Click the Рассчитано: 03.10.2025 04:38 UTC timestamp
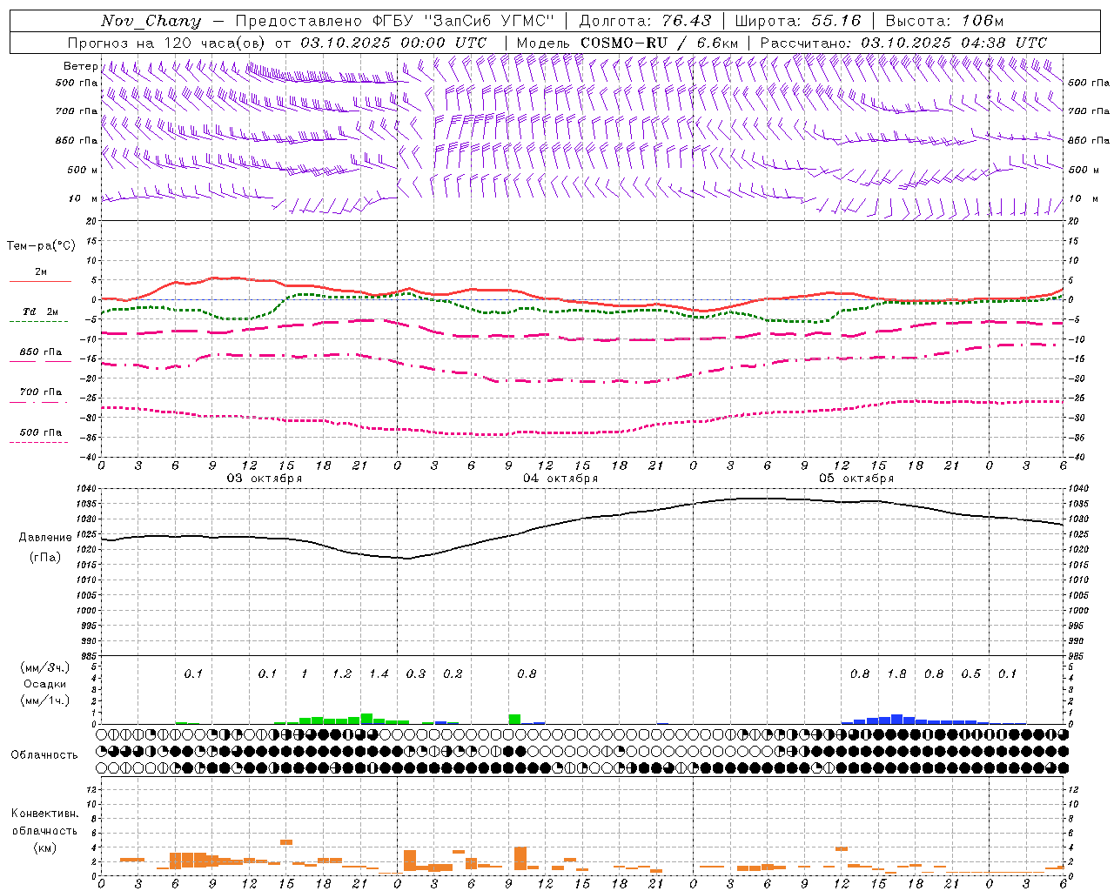 coord(903,43)
